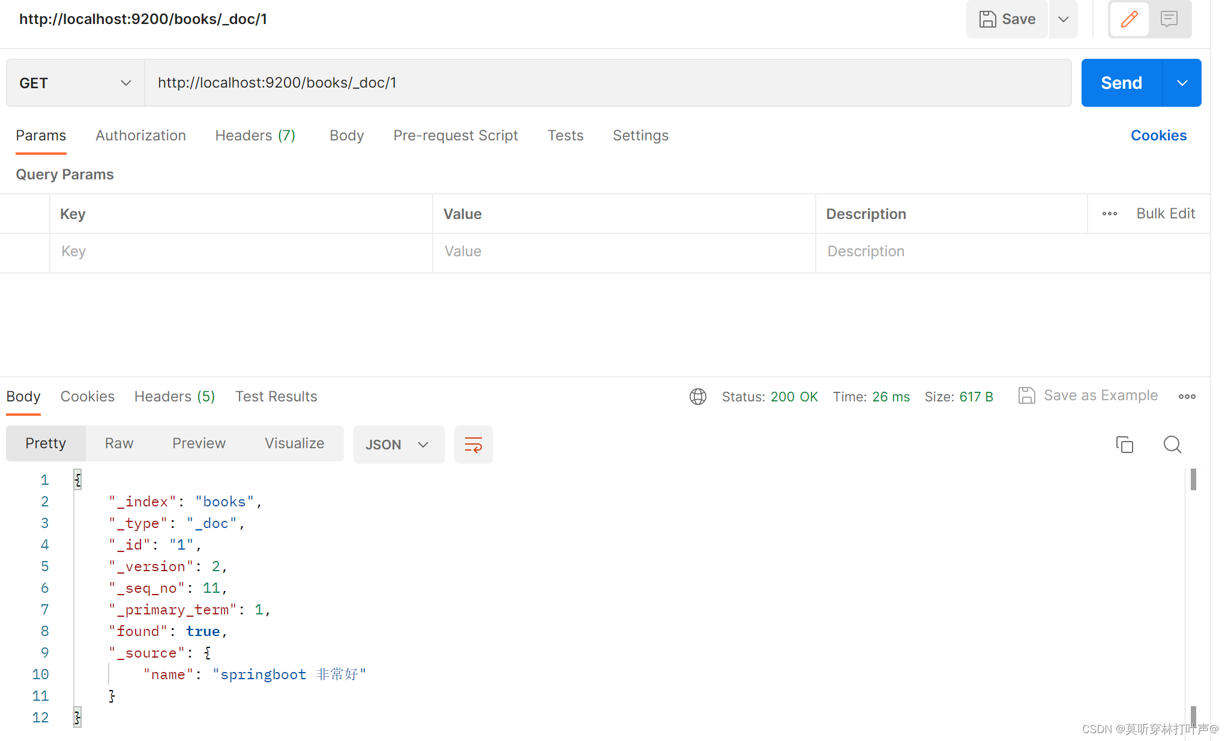Expand the Send button arrow options
The image size is (1228, 741).
[1182, 83]
